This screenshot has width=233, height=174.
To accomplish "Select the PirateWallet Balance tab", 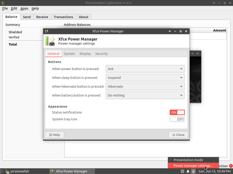I will 11,17.
